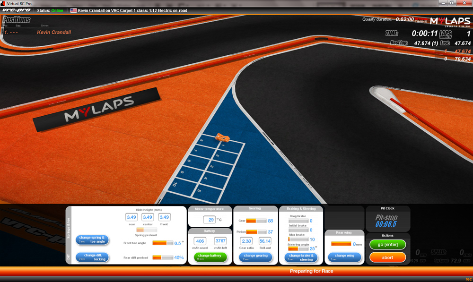
Task: Click the change diff. locking button
Action: 92,257
